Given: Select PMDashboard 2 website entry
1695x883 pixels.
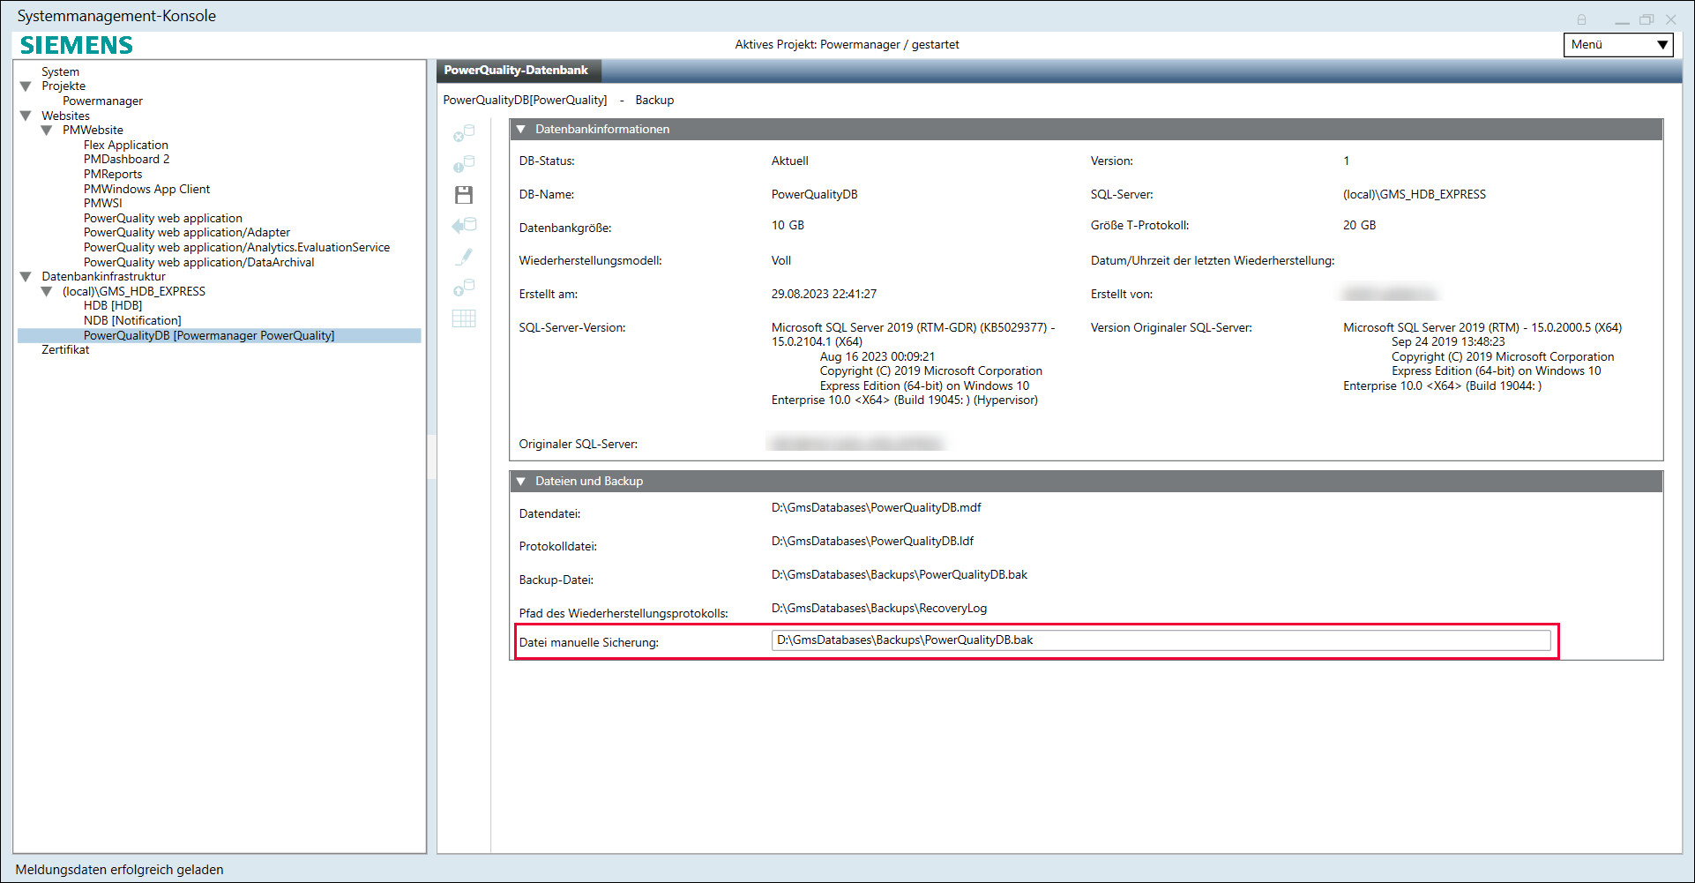Looking at the screenshot, I should (126, 160).
